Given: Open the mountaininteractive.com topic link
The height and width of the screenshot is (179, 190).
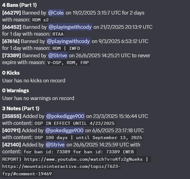Looking at the screenshot, I should [x=61, y=170].
